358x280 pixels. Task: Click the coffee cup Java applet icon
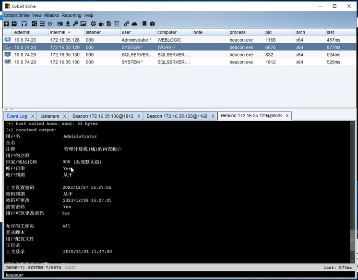101,24
